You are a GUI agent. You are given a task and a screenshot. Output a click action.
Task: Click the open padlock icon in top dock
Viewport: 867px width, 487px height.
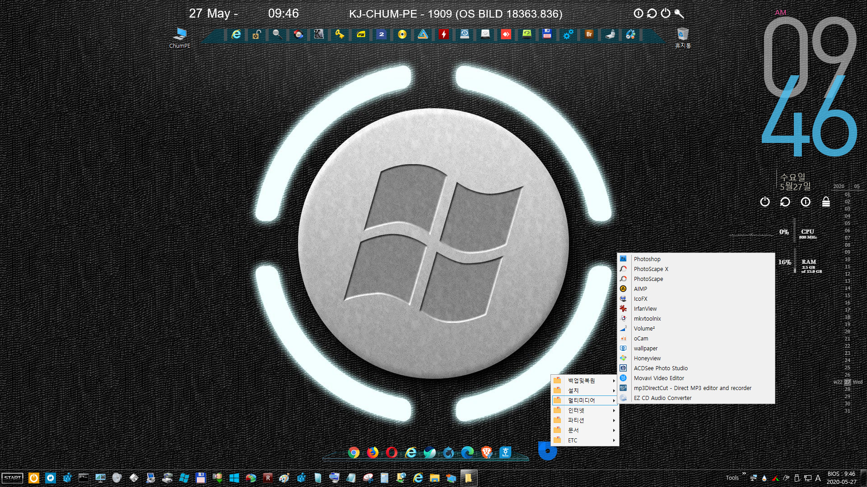coord(256,34)
